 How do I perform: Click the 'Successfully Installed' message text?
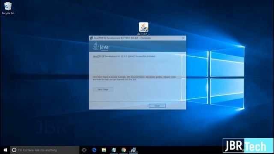124,56
